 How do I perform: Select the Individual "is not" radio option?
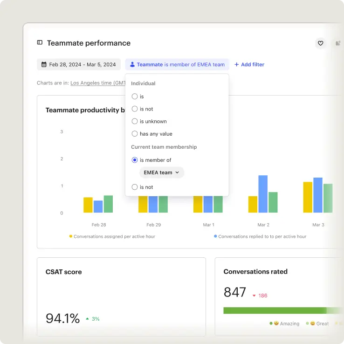coord(135,109)
